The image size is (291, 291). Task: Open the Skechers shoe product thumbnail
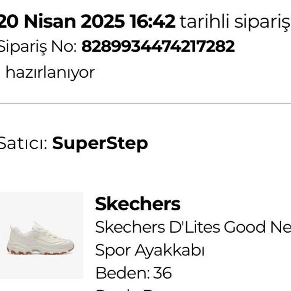(41, 235)
